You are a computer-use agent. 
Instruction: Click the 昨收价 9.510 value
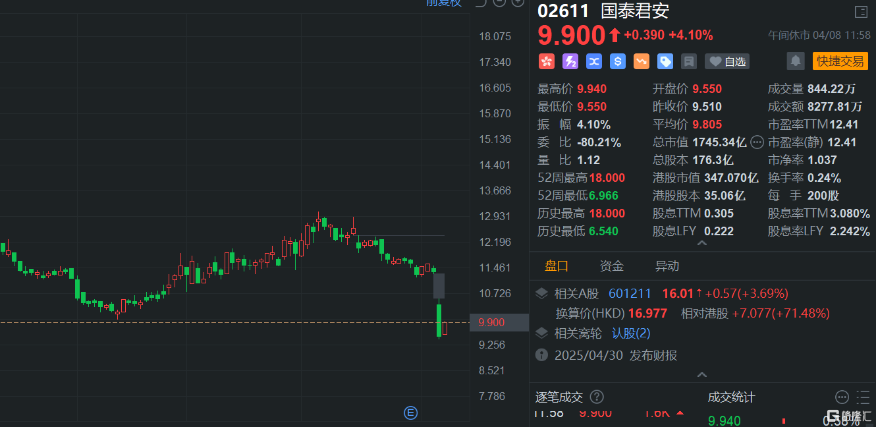click(x=707, y=107)
